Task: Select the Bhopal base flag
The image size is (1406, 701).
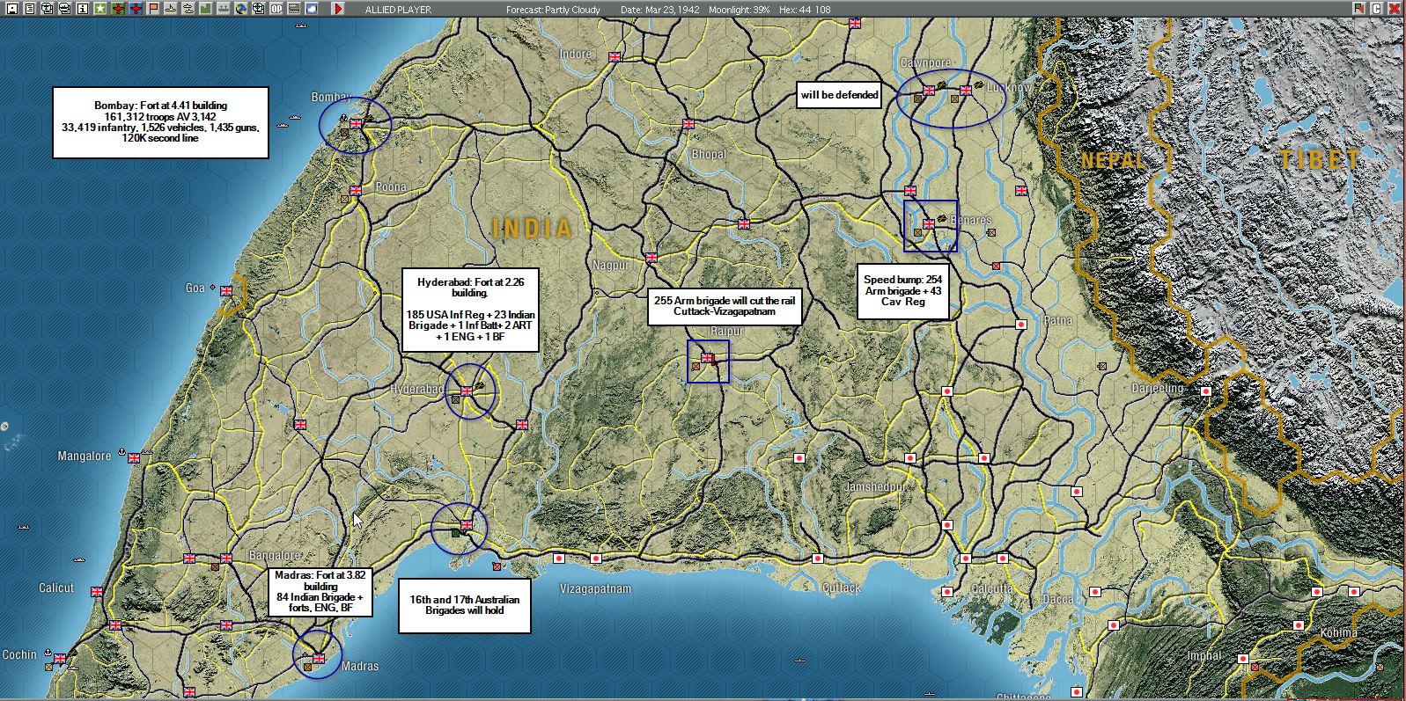Action: click(688, 124)
